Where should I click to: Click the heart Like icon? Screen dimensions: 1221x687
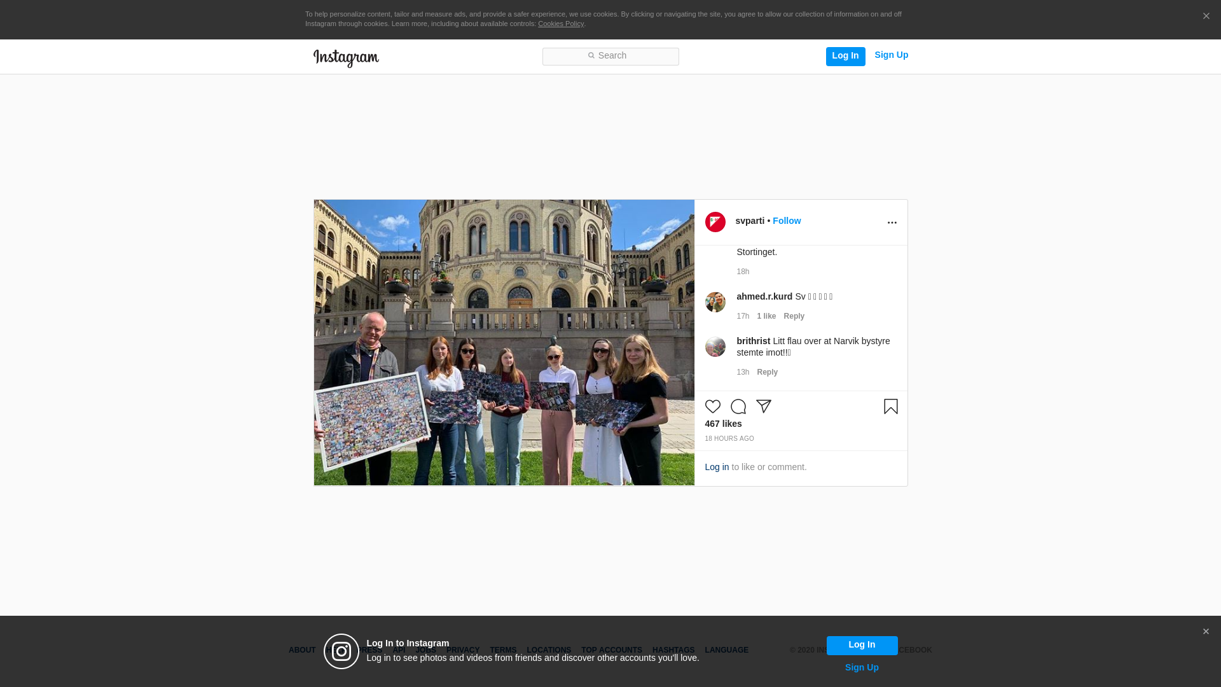[712, 406]
